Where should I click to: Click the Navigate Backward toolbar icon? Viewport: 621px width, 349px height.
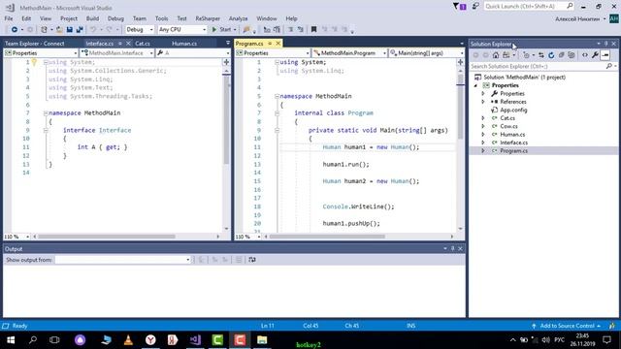pyautogui.click(x=15, y=30)
